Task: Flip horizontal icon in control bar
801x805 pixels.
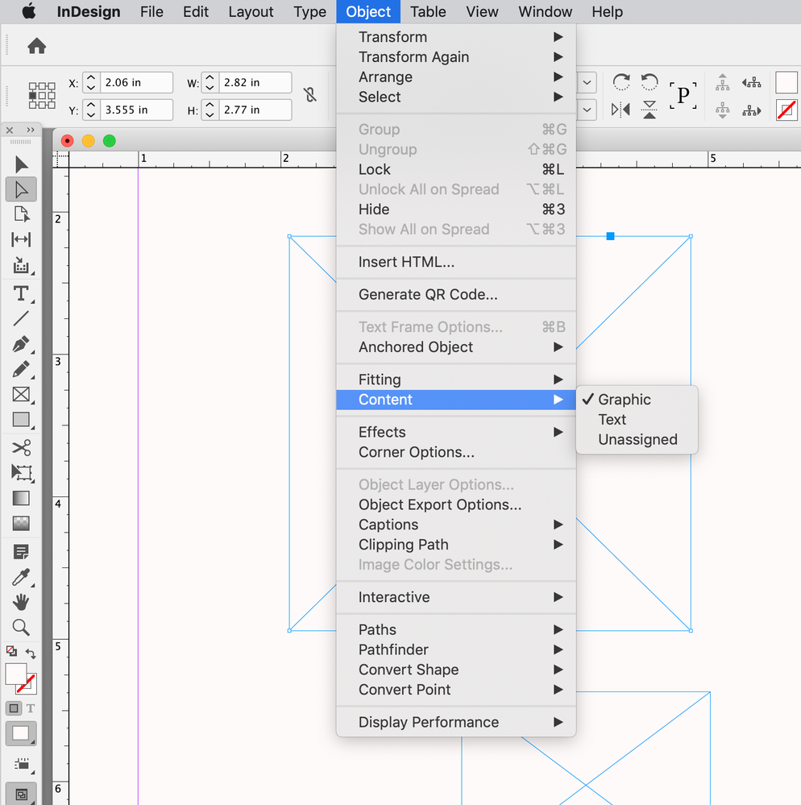Action: pyautogui.click(x=620, y=110)
